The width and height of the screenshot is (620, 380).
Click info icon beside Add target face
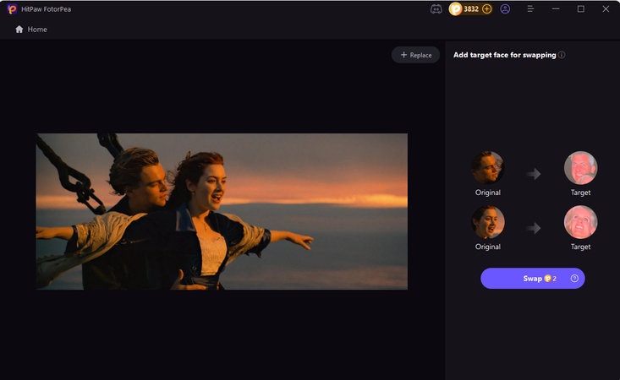pos(562,55)
